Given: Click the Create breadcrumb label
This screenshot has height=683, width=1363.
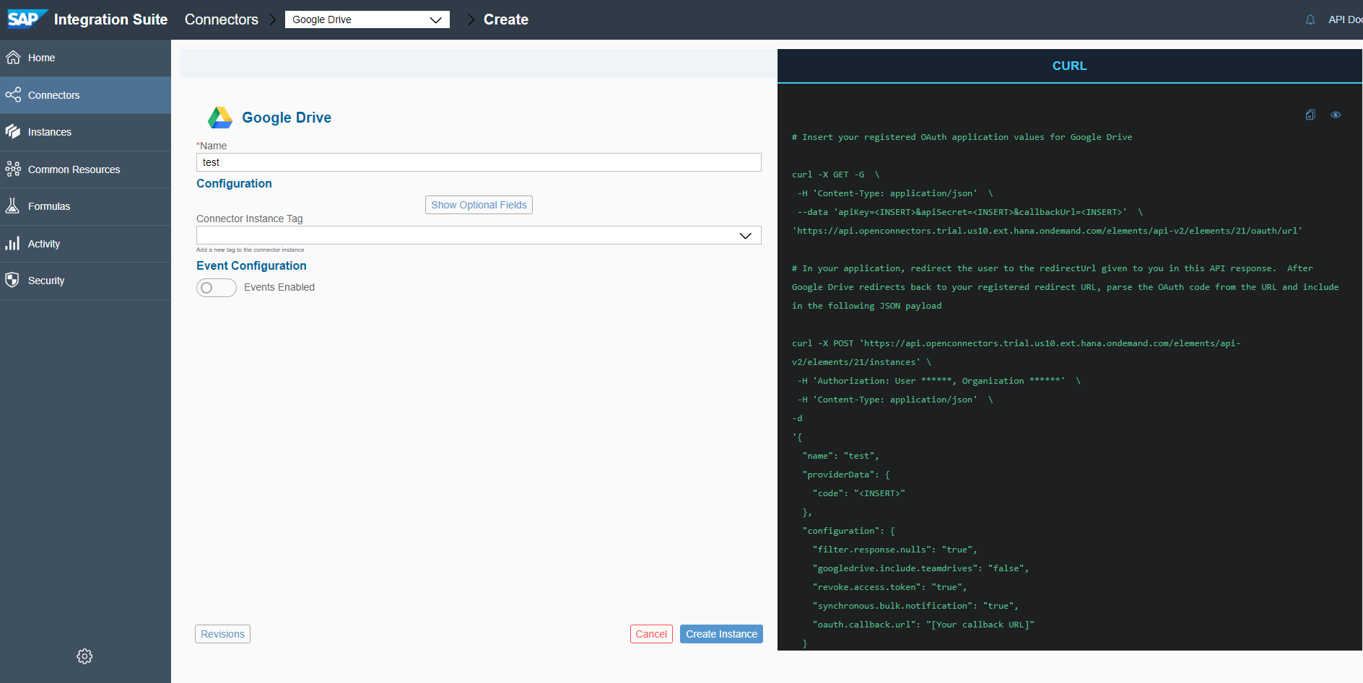Looking at the screenshot, I should point(506,19).
